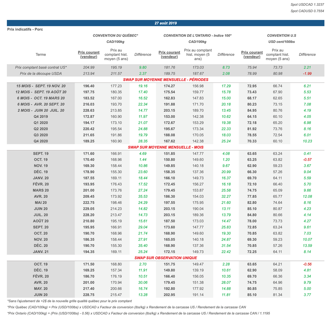Click the "SWAP SUR OBSERVATION UNIQUE" section title
The image size is (329, 318).
(165, 258)
